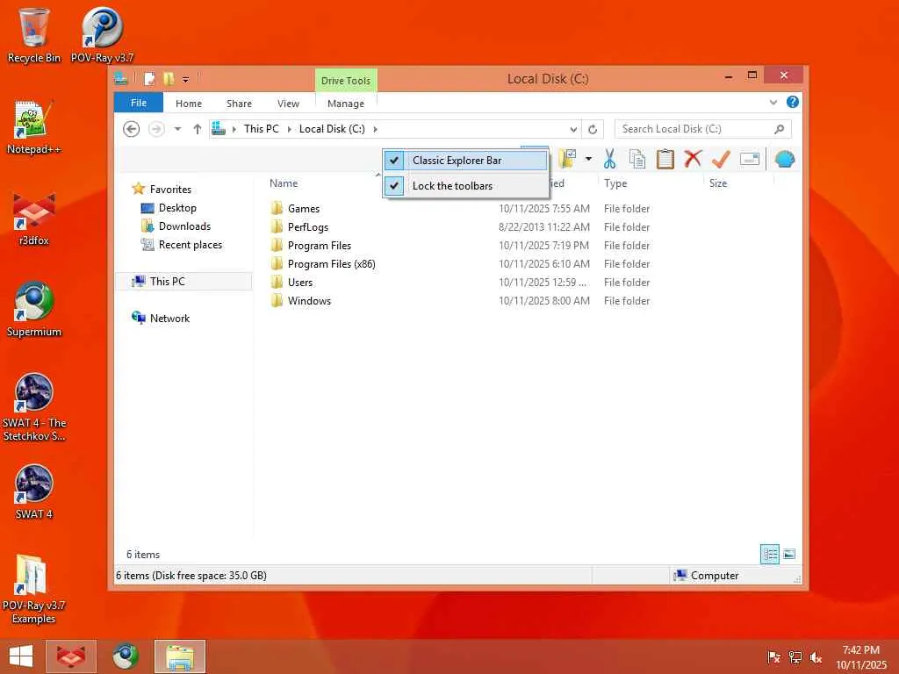Image resolution: width=899 pixels, height=674 pixels.
Task: Open the Share ribbon tab
Action: tap(239, 104)
